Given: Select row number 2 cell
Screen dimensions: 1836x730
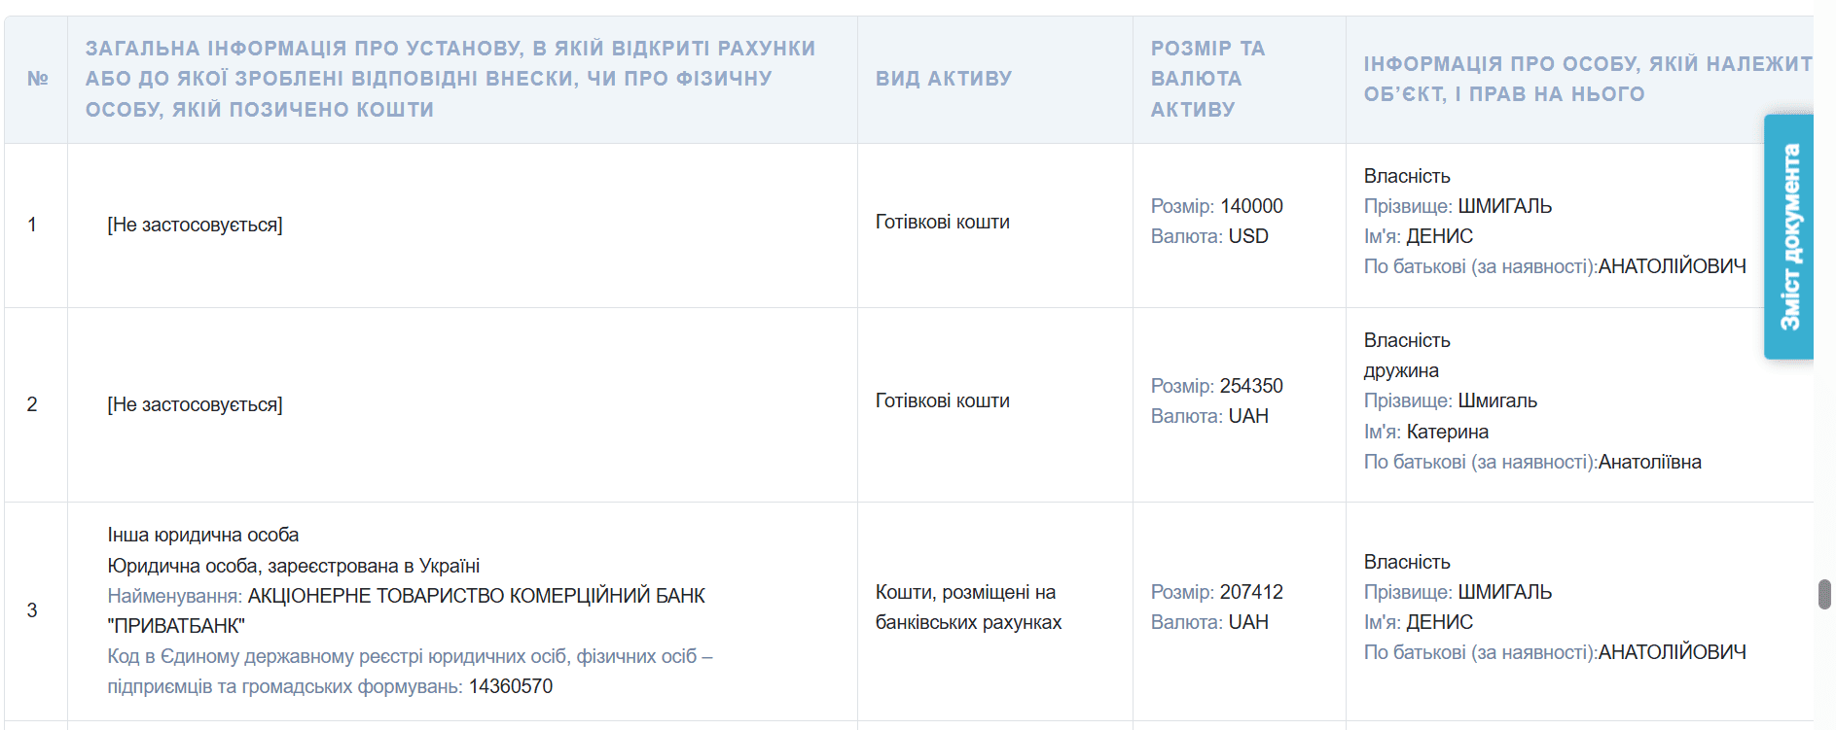Looking at the screenshot, I should tap(32, 404).
